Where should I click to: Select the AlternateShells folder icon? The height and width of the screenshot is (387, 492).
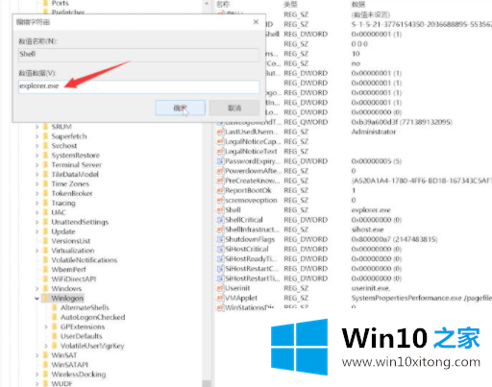[55, 307]
